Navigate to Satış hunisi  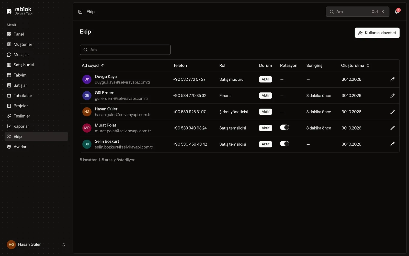pyautogui.click(x=36, y=65)
